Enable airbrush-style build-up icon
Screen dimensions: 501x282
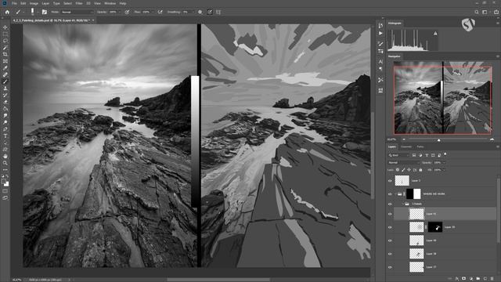tap(160, 12)
